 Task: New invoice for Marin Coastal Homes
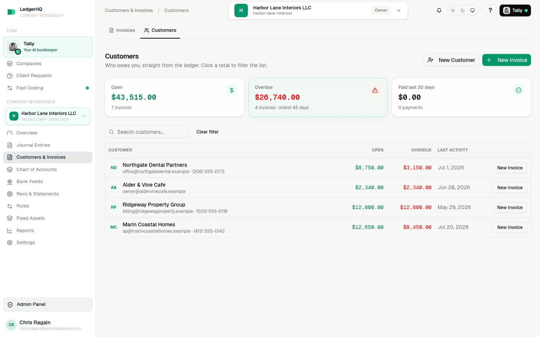[510, 227]
